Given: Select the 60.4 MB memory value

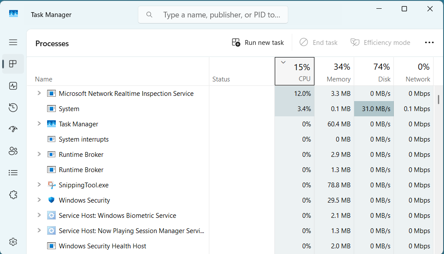Looking at the screenshot, I should tap(339, 124).
